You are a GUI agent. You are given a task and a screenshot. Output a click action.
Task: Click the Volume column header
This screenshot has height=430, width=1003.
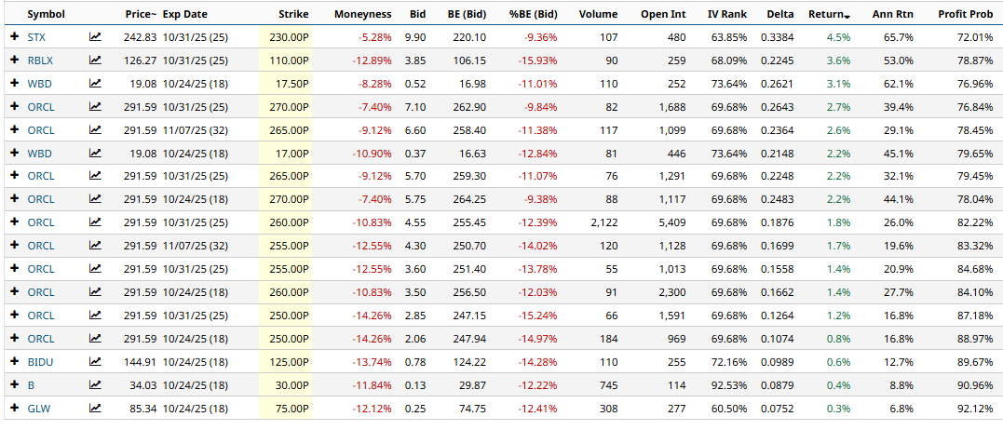click(x=597, y=15)
